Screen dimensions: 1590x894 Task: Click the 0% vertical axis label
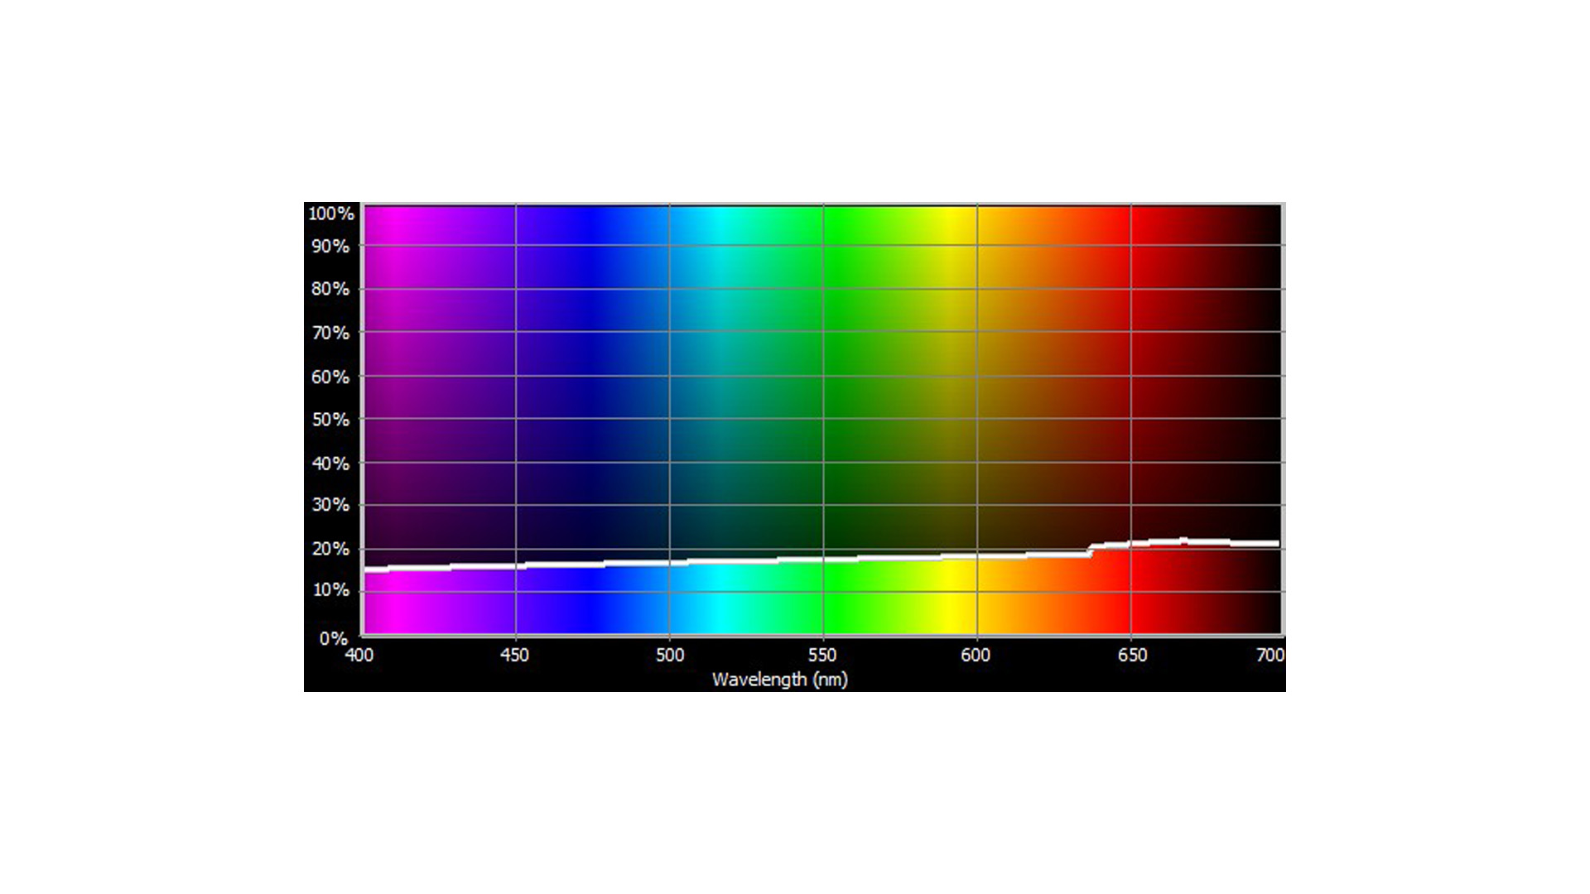click(334, 638)
